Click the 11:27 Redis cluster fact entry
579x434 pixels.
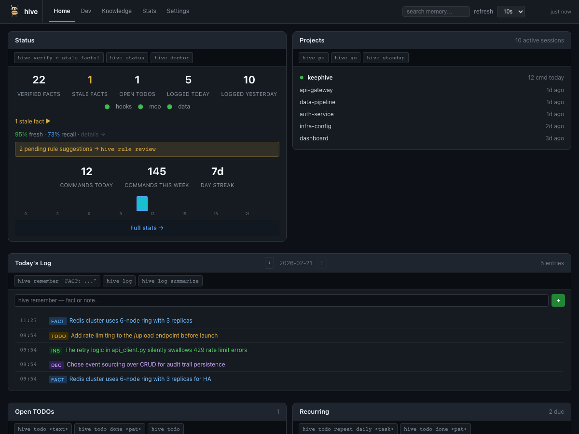click(x=289, y=321)
